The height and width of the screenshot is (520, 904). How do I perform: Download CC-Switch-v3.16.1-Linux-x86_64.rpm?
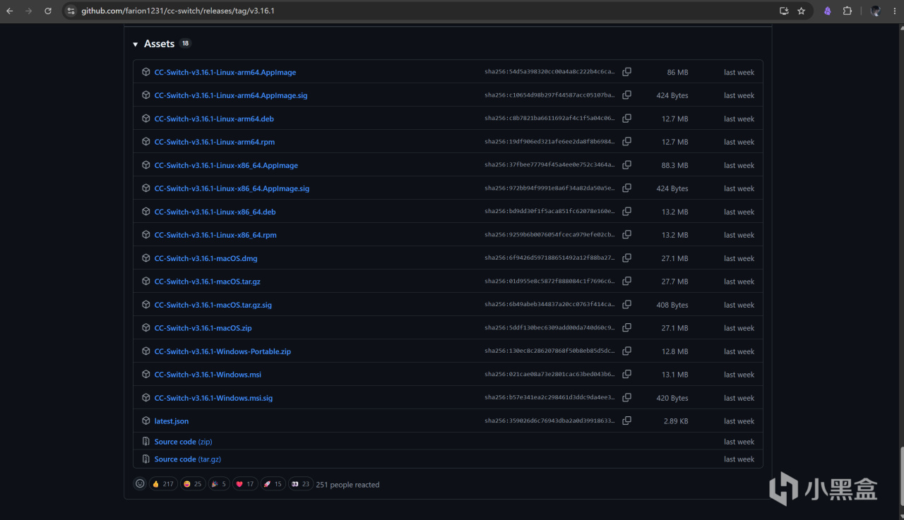[215, 235]
